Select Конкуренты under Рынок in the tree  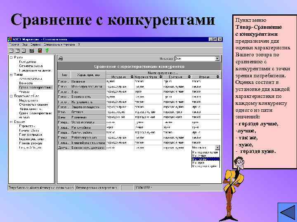(28, 62)
